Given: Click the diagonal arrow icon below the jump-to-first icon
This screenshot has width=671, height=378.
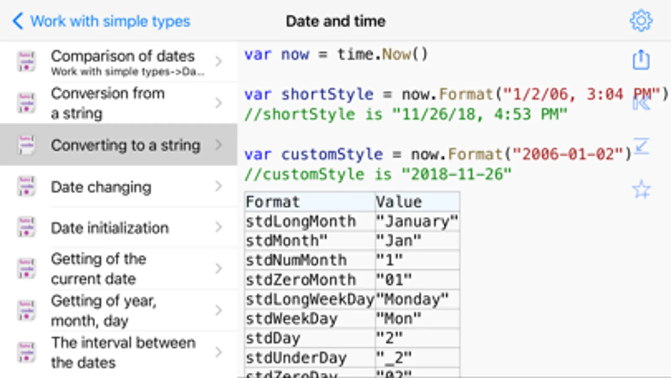Looking at the screenshot, I should [641, 146].
